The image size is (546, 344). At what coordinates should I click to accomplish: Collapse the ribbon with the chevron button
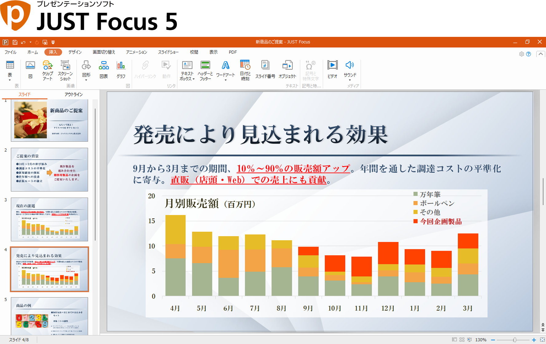[540, 54]
